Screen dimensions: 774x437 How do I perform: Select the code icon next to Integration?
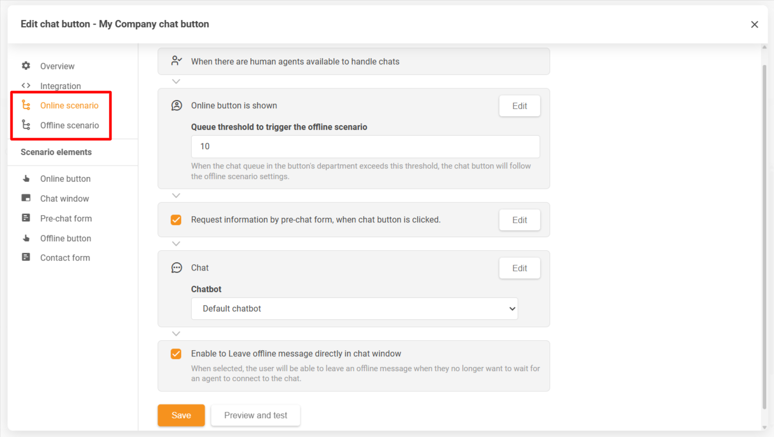point(26,85)
